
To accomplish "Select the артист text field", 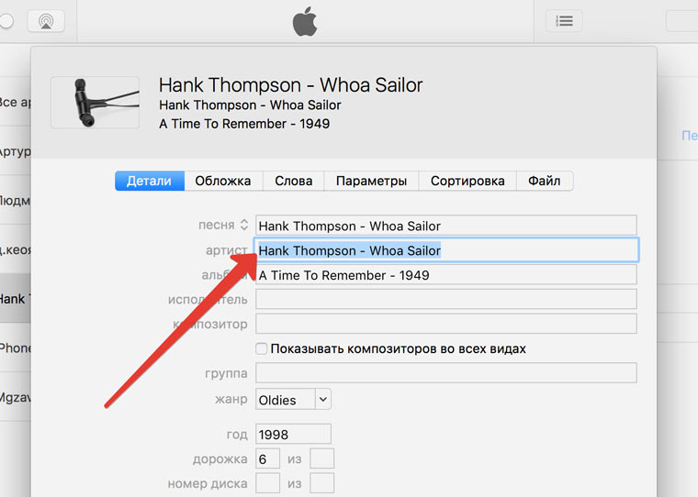I will pyautogui.click(x=446, y=249).
